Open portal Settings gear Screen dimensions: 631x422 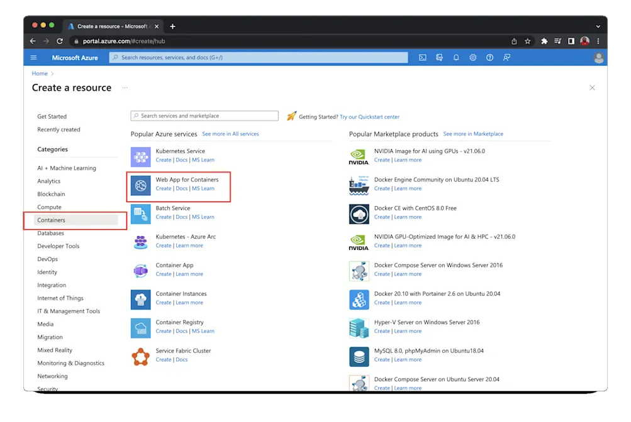[473, 57]
